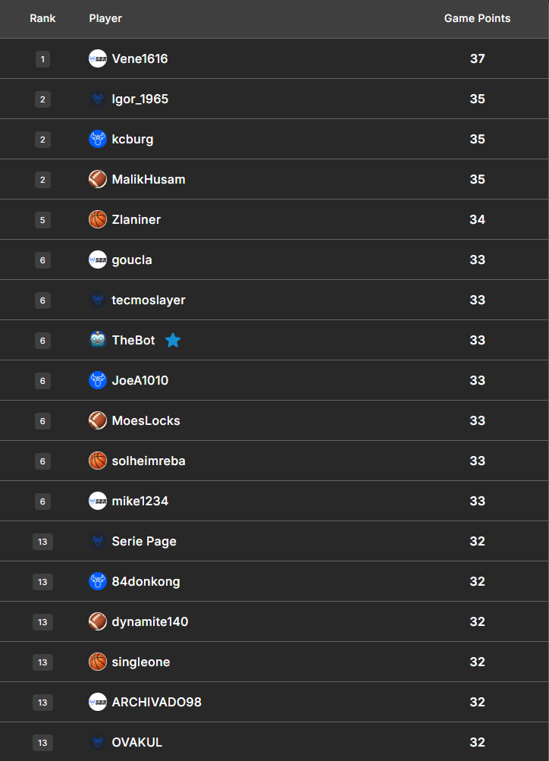Open the goucla player profile

click(x=132, y=259)
